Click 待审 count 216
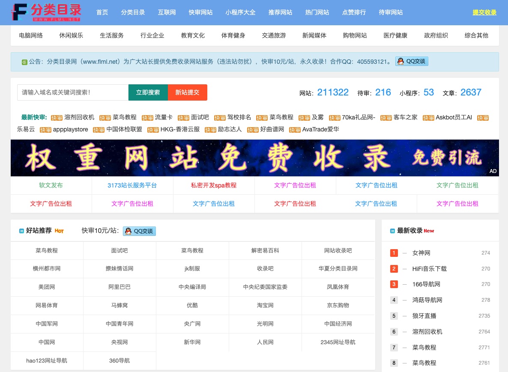The image size is (508, 372). pos(383,92)
